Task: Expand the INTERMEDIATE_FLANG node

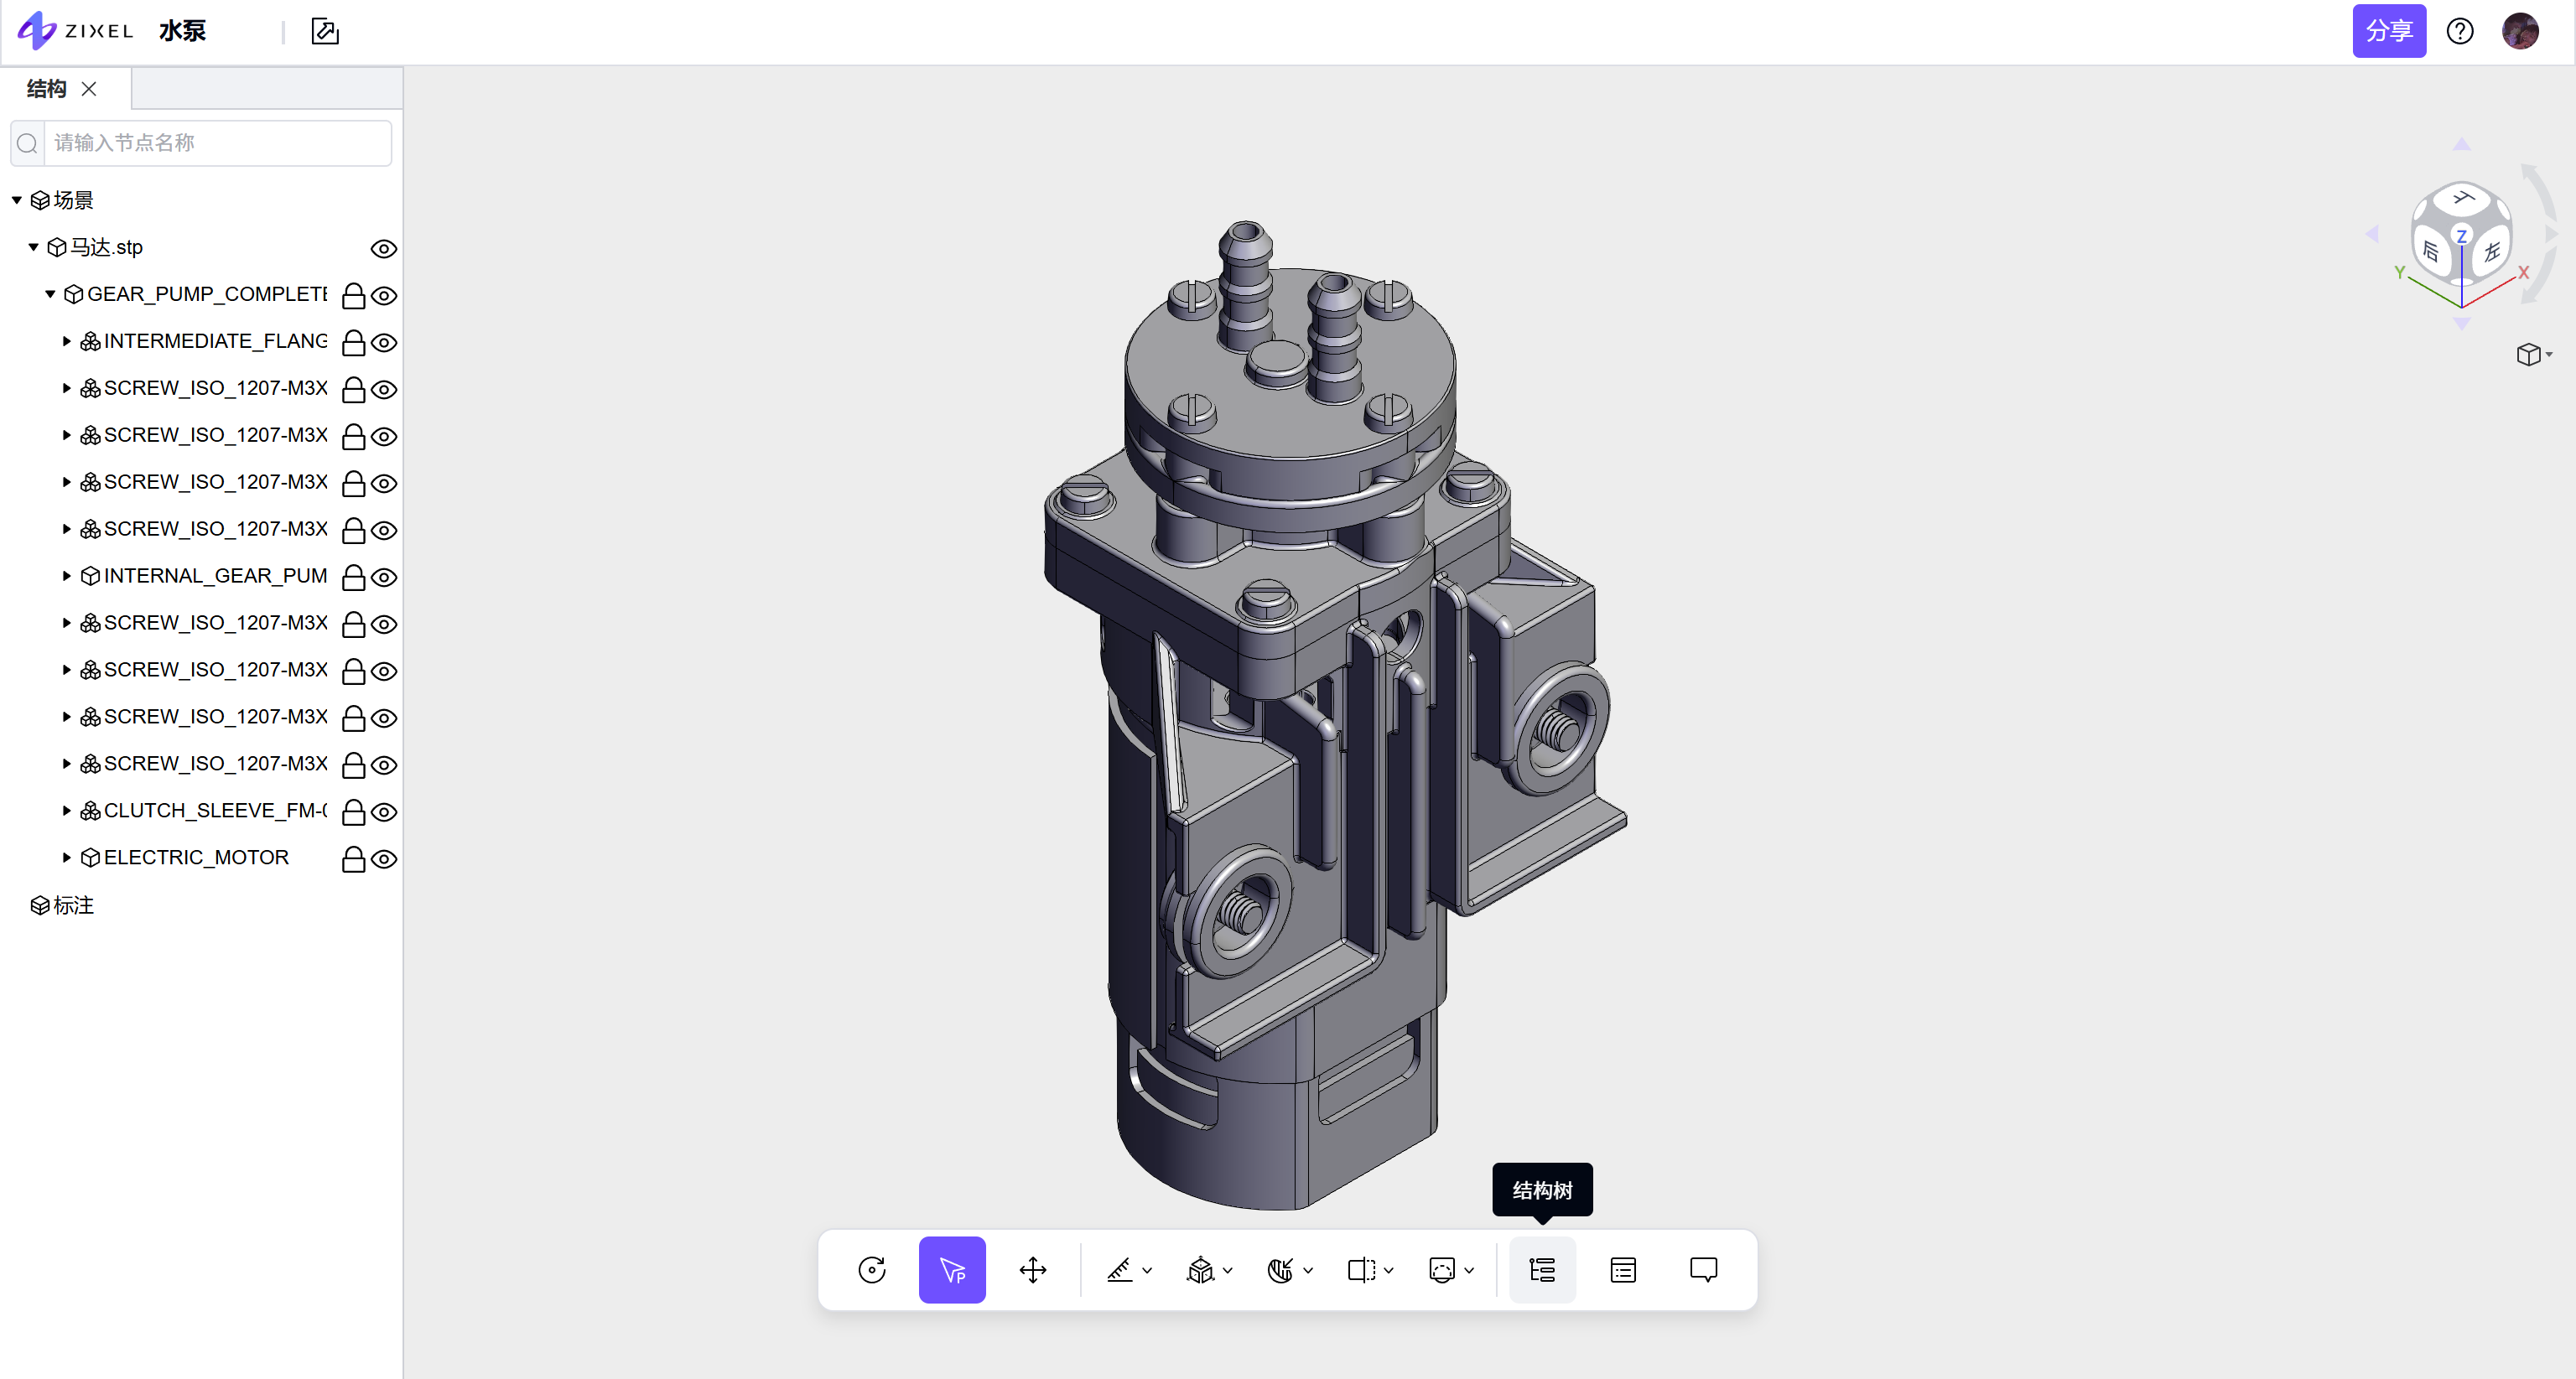Action: (x=67, y=341)
